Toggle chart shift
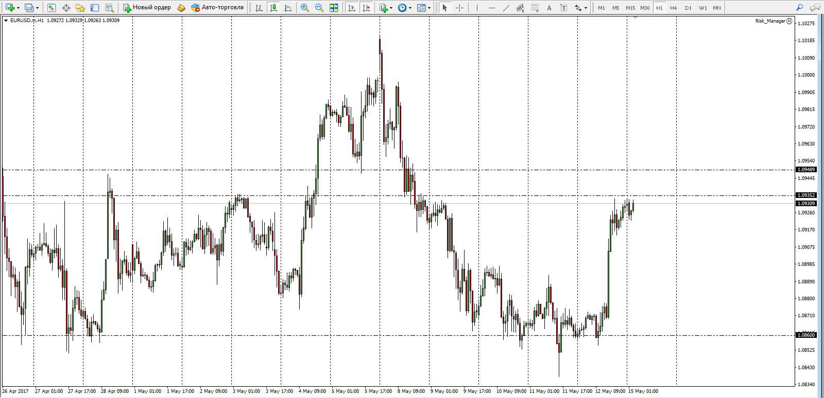 point(366,8)
